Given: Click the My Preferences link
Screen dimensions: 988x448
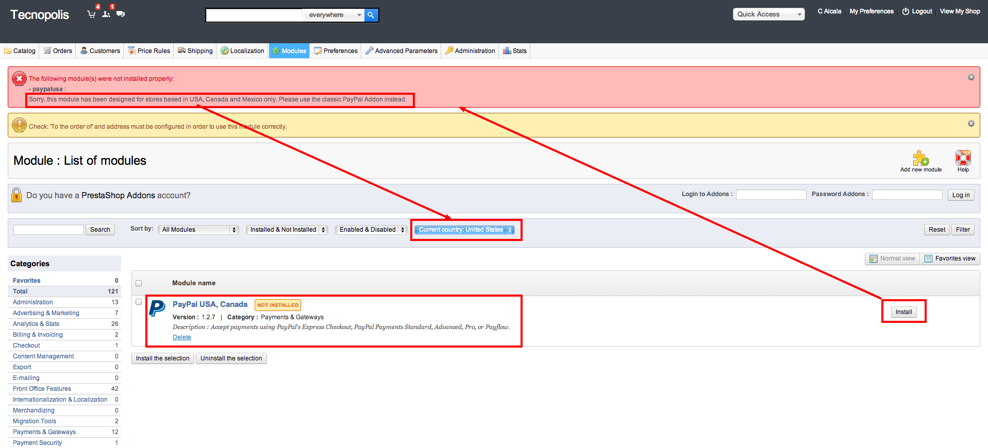Looking at the screenshot, I should [872, 11].
